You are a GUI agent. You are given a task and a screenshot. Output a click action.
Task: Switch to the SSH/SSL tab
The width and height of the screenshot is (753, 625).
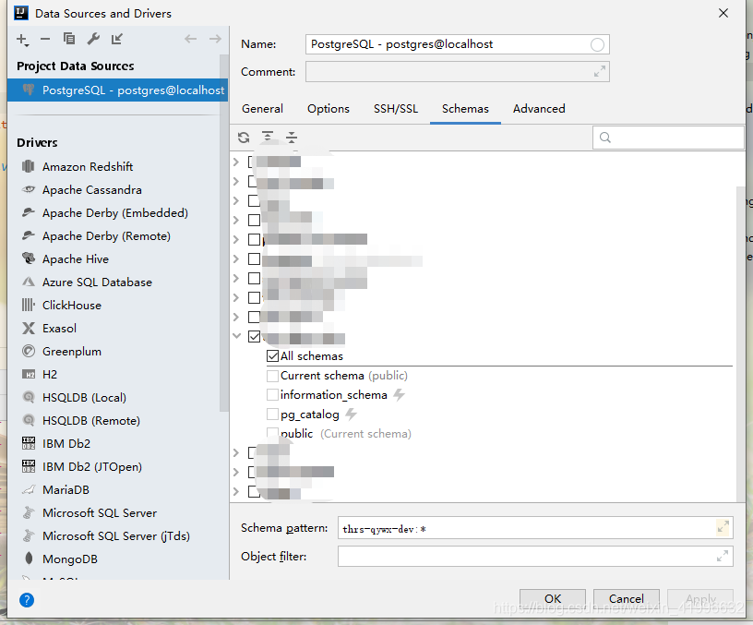(396, 109)
